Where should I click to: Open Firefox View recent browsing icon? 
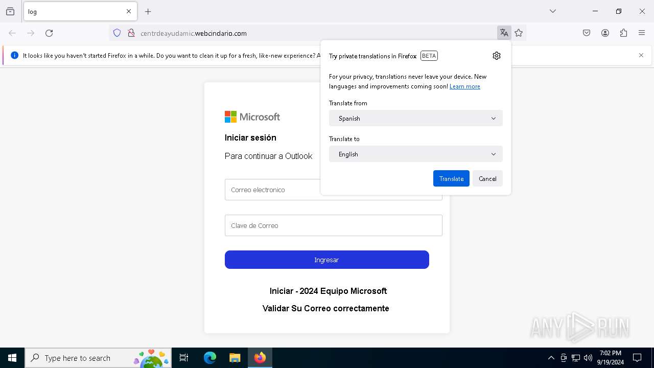point(10,11)
